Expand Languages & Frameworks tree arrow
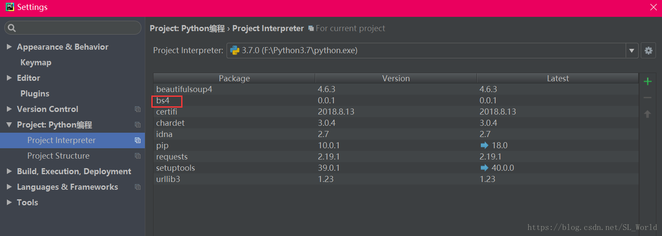 point(9,187)
